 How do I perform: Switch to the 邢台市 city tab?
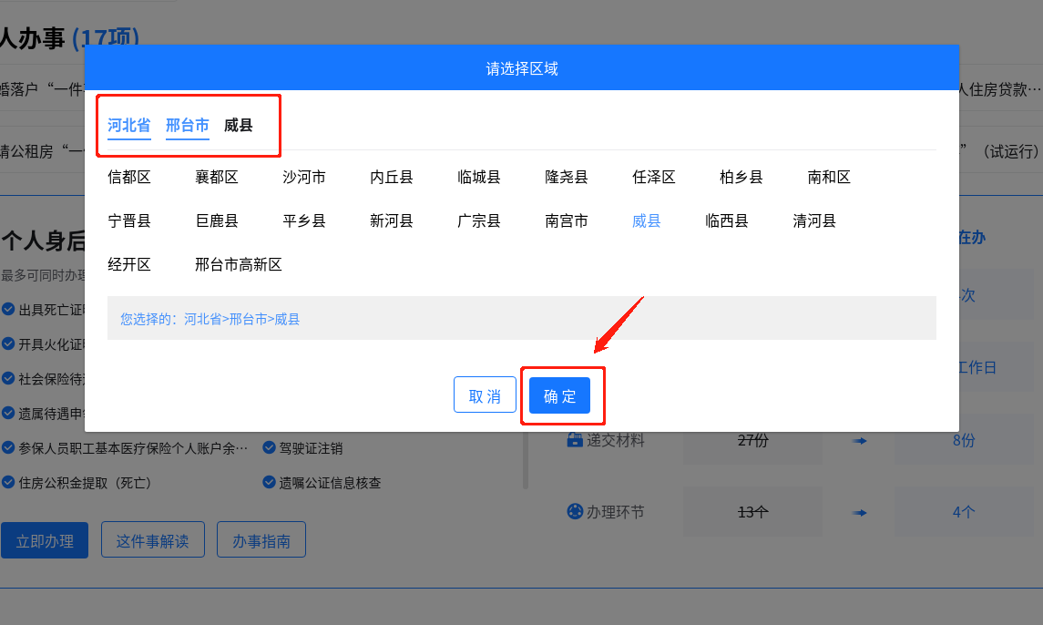tap(188, 126)
